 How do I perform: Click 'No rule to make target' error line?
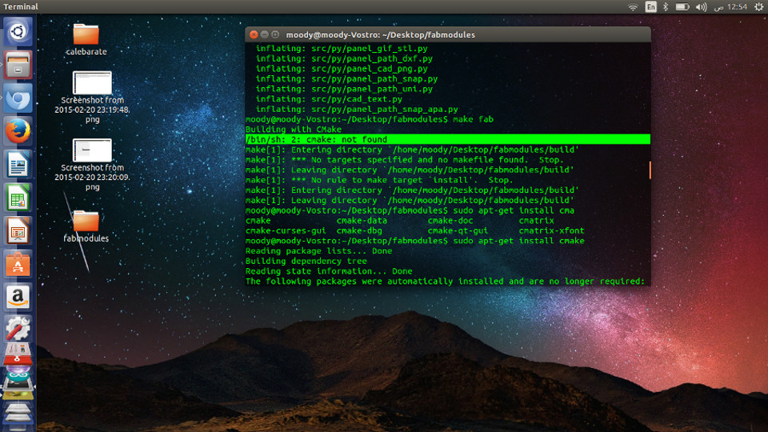pyautogui.click(x=379, y=180)
